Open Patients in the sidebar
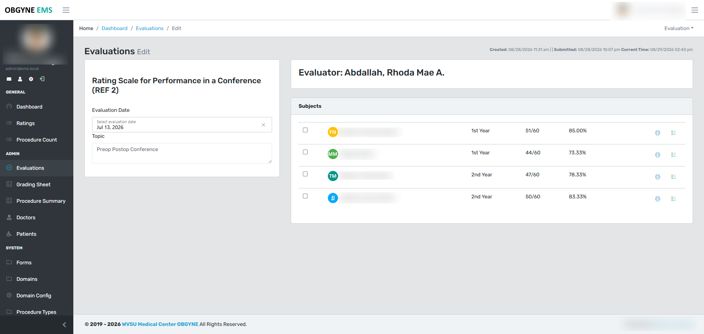The width and height of the screenshot is (704, 334). point(37,234)
